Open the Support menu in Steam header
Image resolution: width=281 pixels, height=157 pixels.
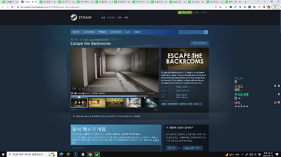(126, 17)
